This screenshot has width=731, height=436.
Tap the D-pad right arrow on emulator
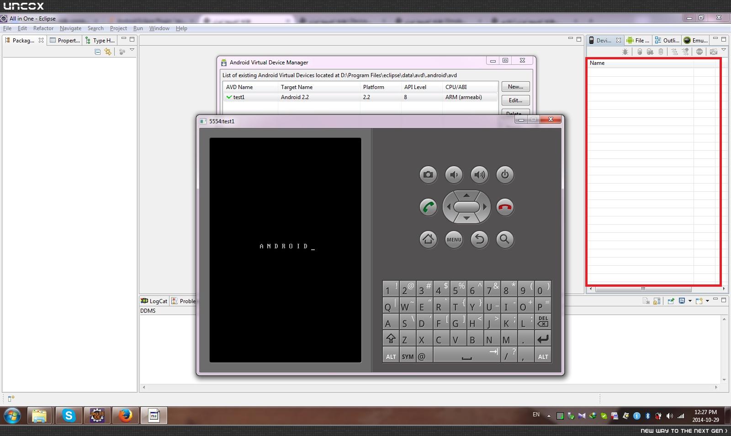click(485, 207)
